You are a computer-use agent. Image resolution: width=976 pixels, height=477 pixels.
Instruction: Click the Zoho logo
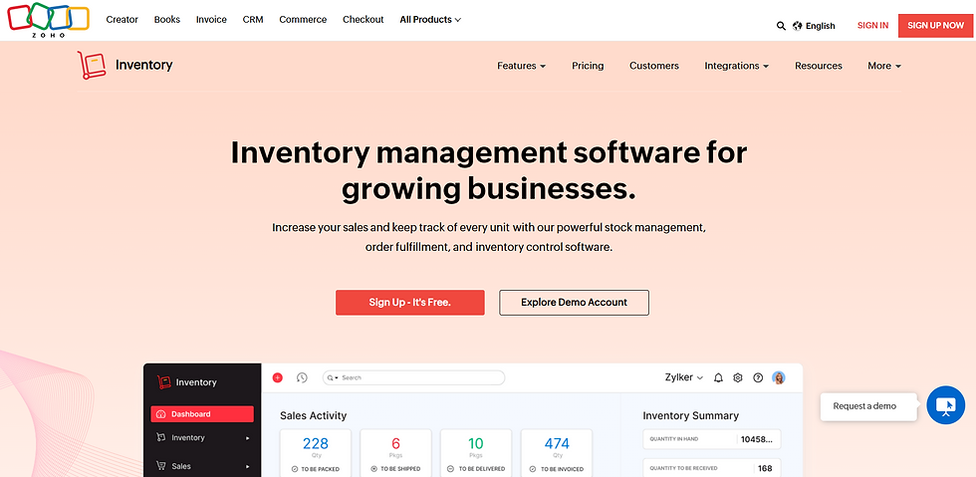(x=48, y=20)
